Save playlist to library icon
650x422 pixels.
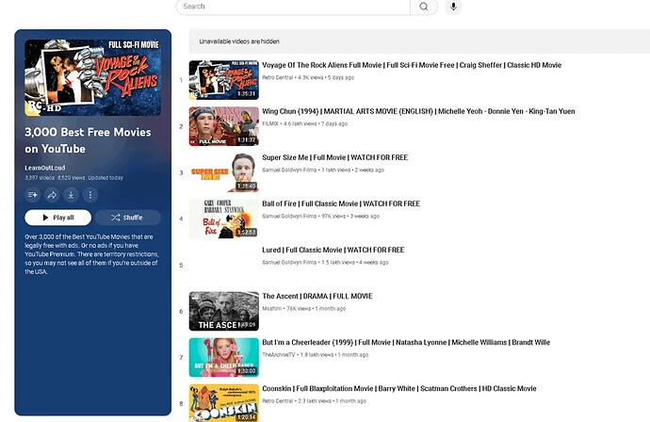(x=32, y=195)
